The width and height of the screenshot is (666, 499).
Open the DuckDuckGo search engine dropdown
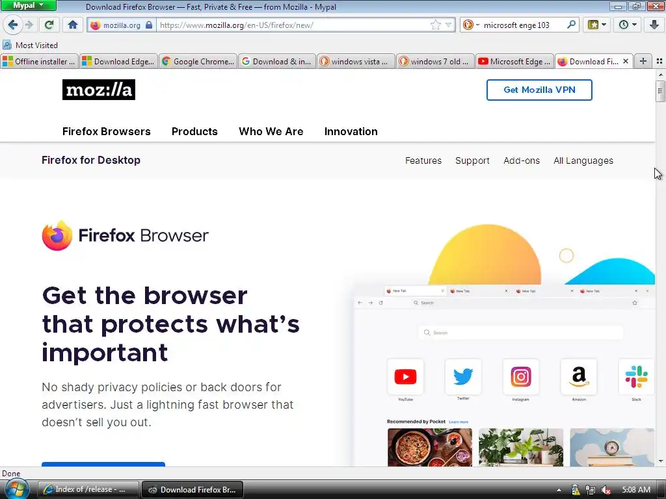(x=471, y=25)
